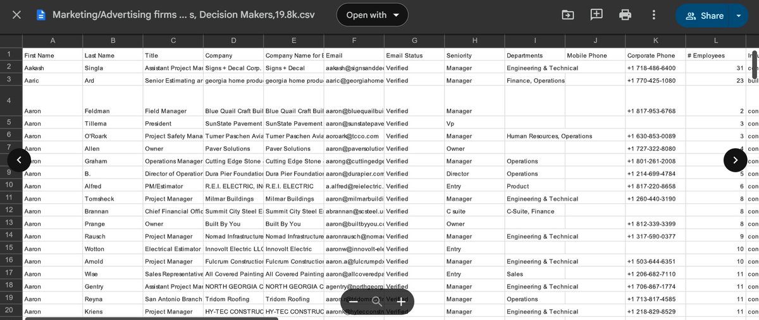Image resolution: width=759 pixels, height=320 pixels.
Task: Click the 'C suite' seniority cell
Action: coord(474,211)
